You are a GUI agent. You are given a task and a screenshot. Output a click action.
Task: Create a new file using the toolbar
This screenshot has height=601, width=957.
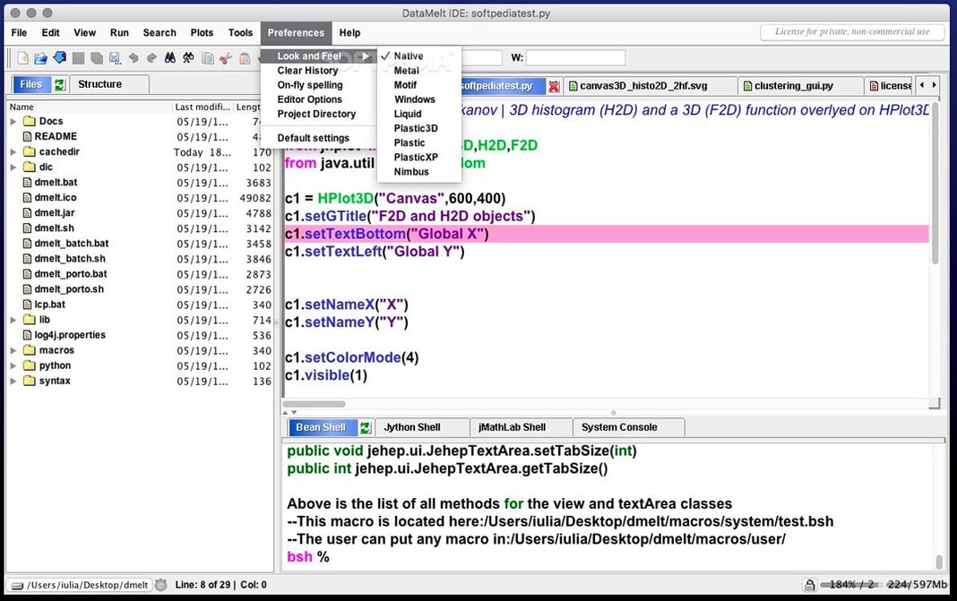tap(22, 57)
